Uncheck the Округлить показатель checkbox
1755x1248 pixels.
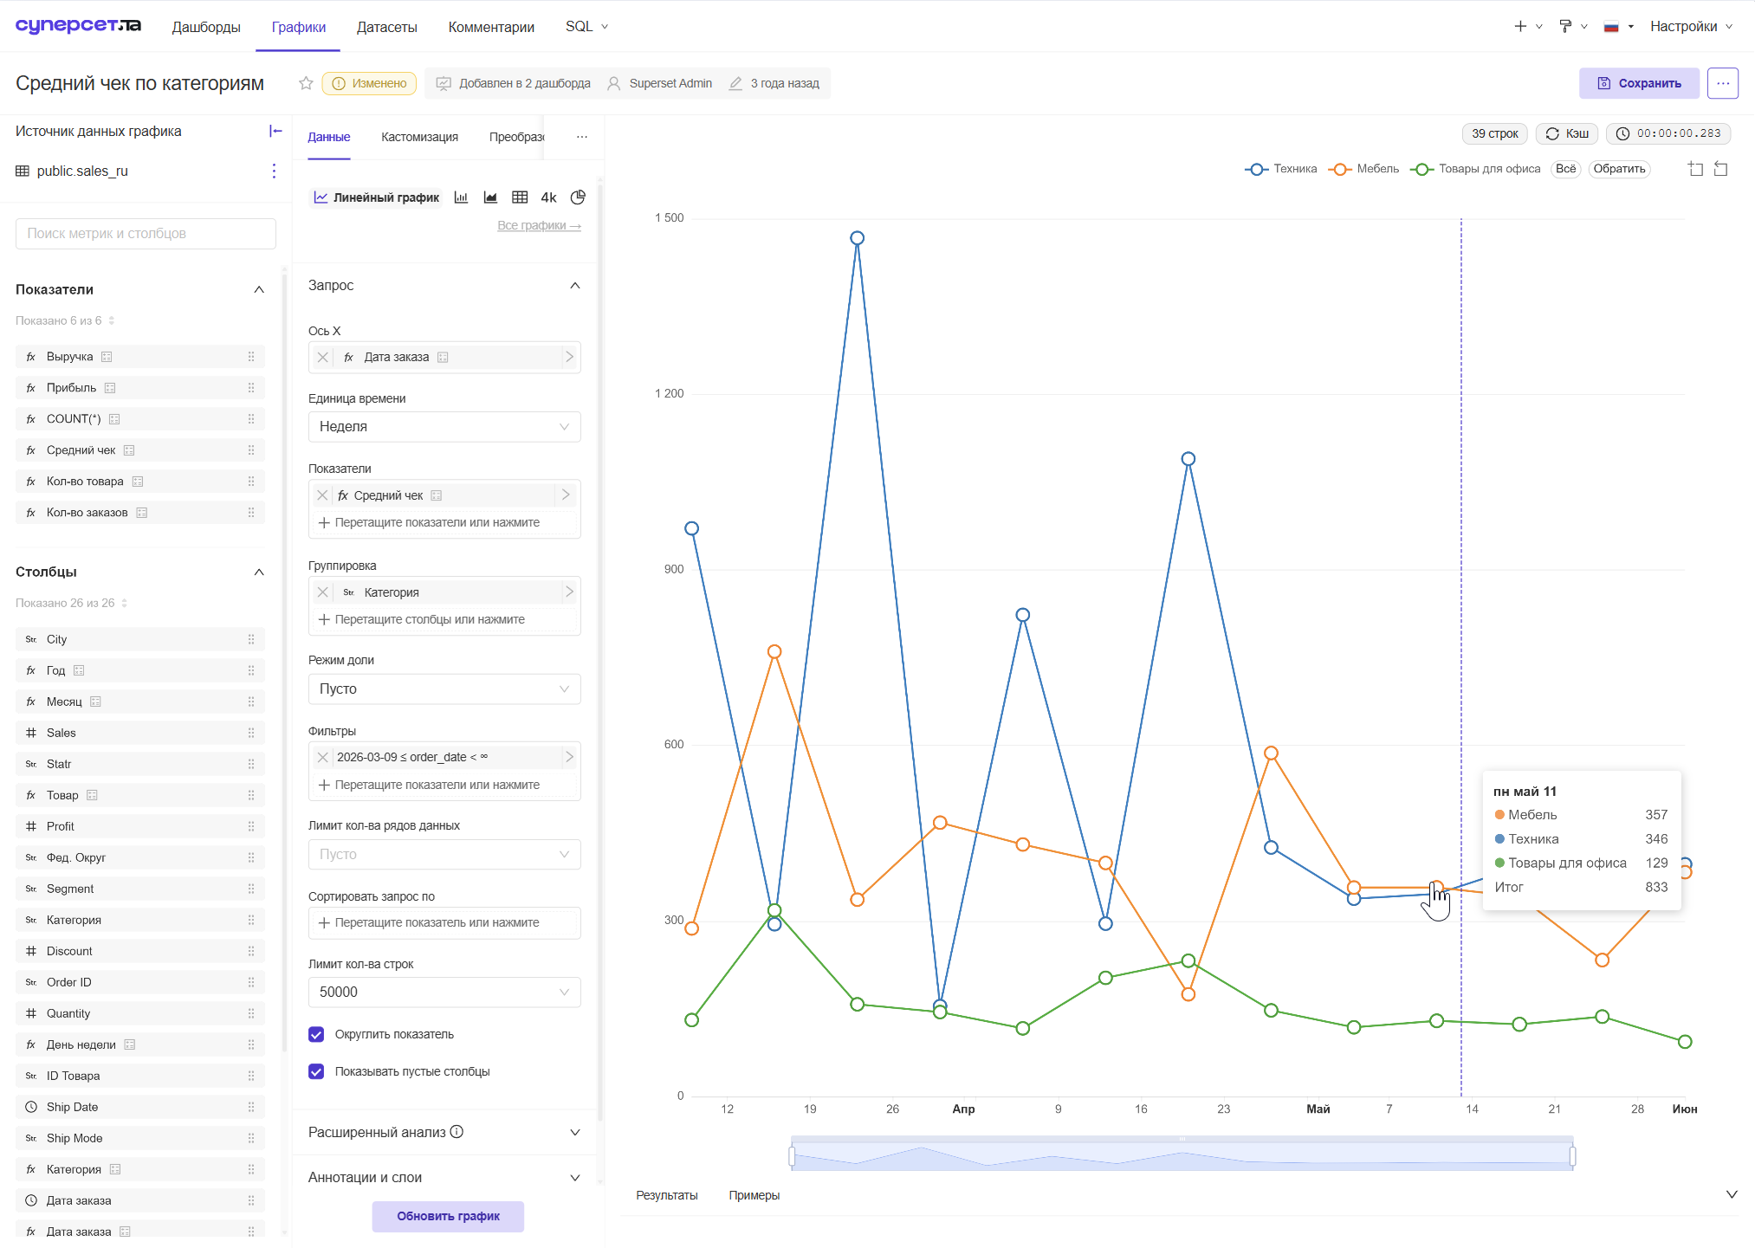[316, 1034]
